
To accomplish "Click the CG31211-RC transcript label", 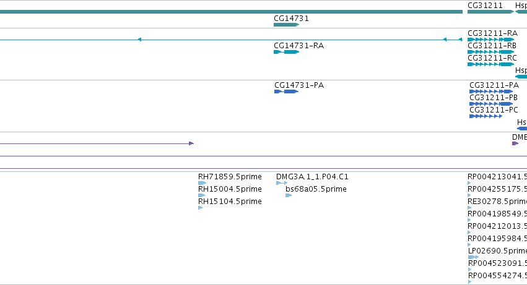I will tap(492, 58).
